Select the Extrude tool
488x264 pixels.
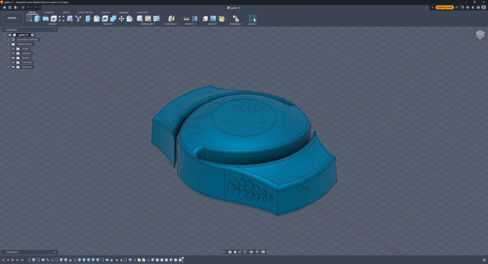(37, 19)
